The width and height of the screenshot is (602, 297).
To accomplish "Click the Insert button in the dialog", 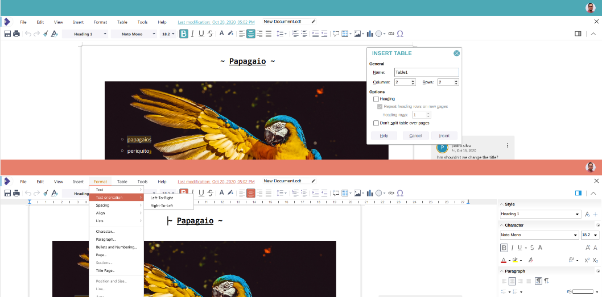I will point(444,136).
